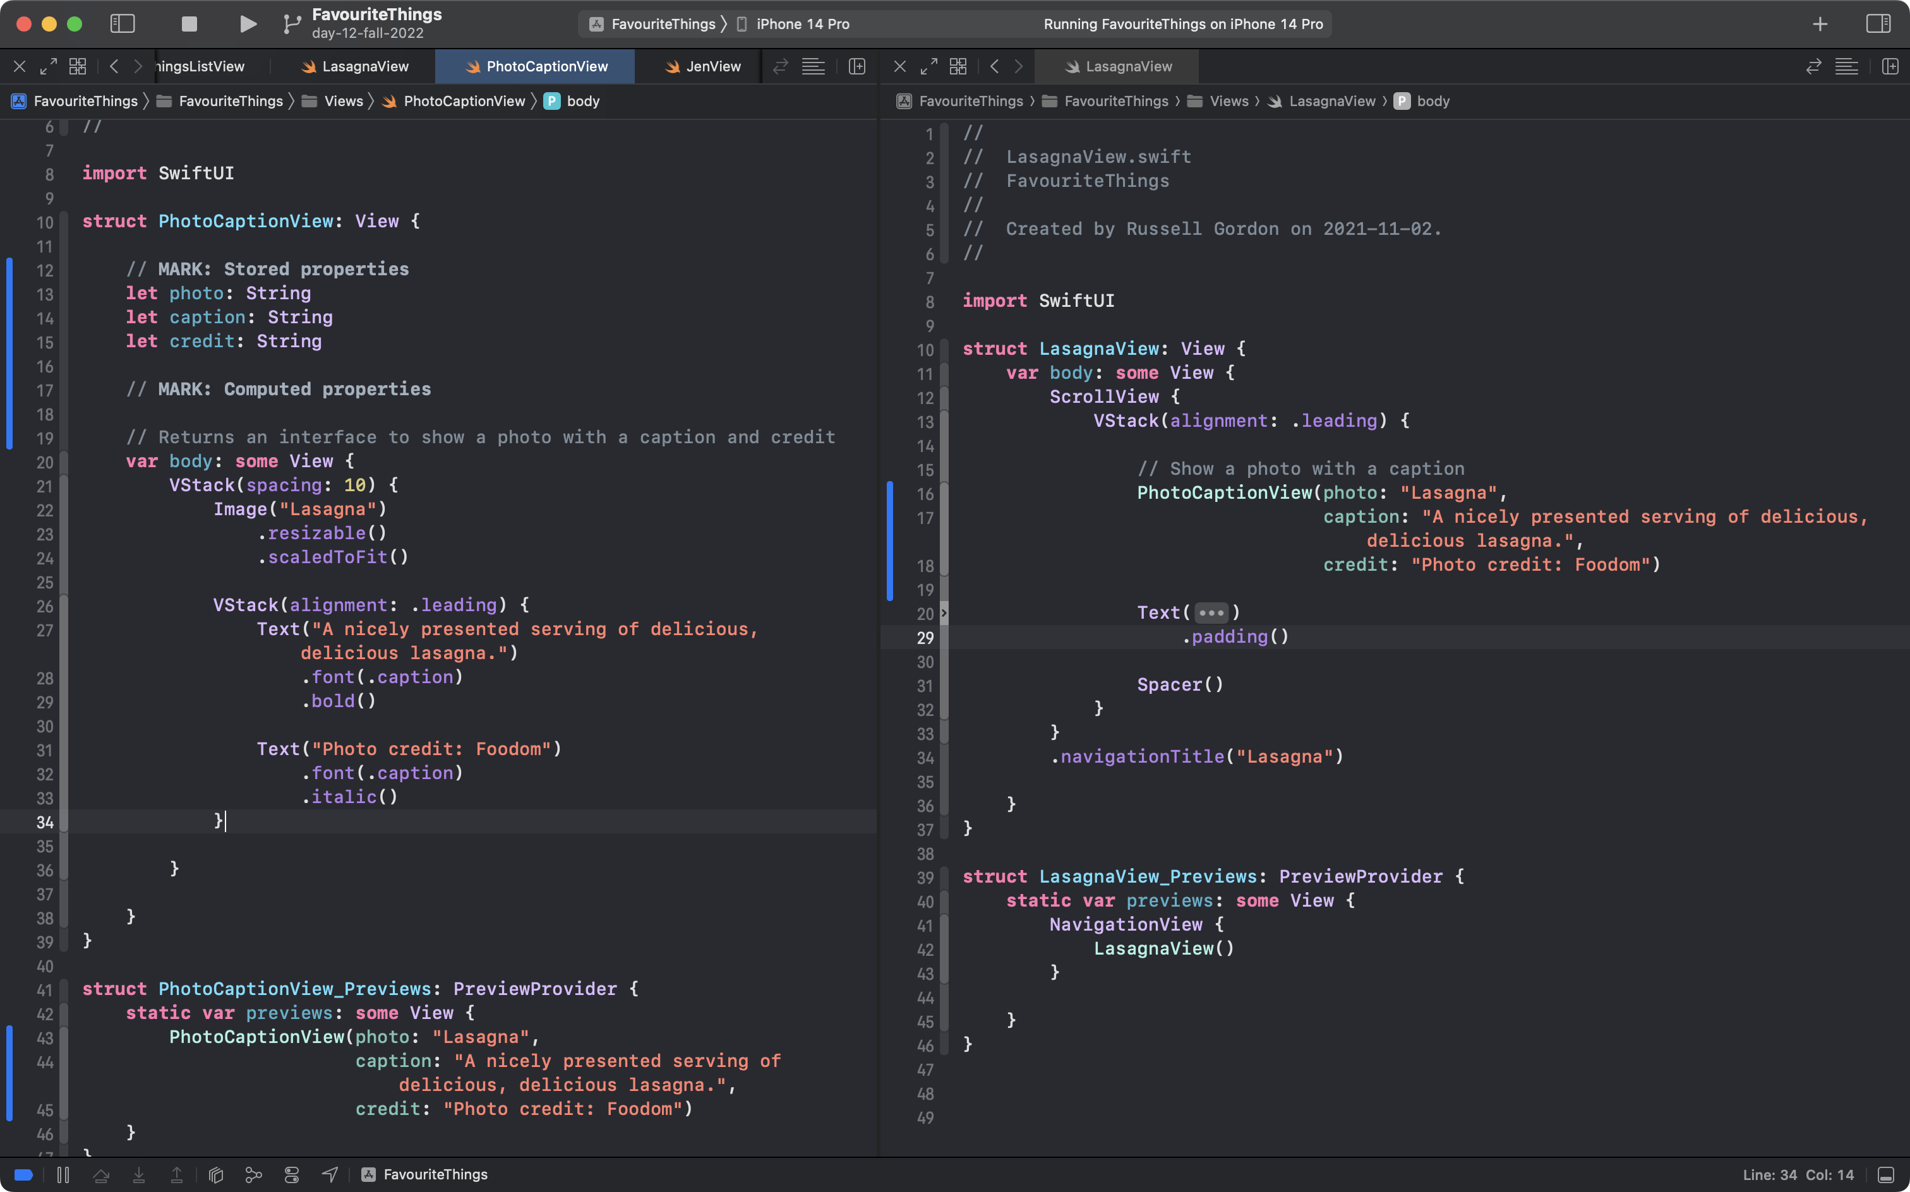This screenshot has height=1192, width=1910.
Task: Expand the folded Text code ellipsis
Action: pyautogui.click(x=1211, y=612)
